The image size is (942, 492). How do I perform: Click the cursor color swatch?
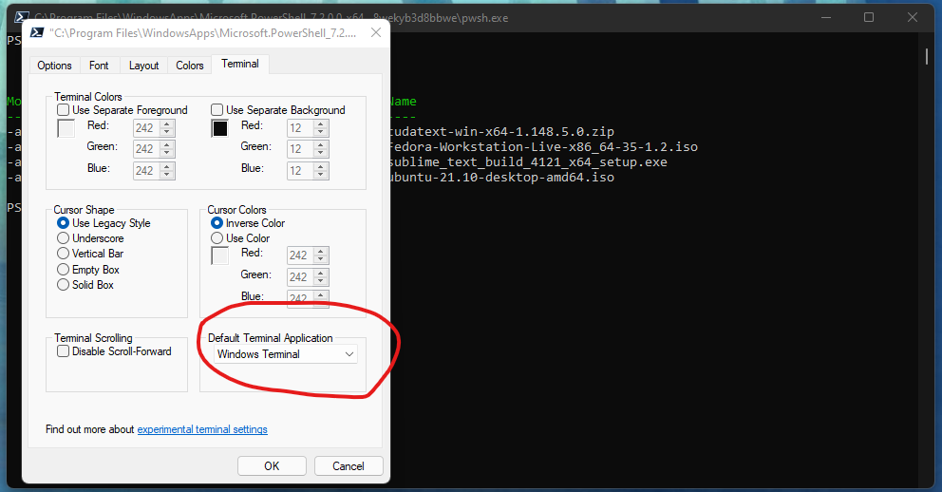[220, 255]
